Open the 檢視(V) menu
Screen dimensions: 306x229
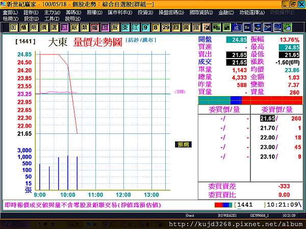click(11, 19)
